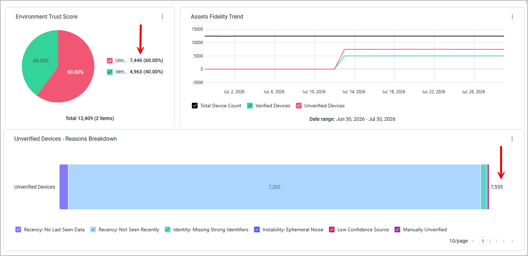Viewport: 528px width, 256px height.
Task: Go to next page arrow
Action: coord(512,241)
